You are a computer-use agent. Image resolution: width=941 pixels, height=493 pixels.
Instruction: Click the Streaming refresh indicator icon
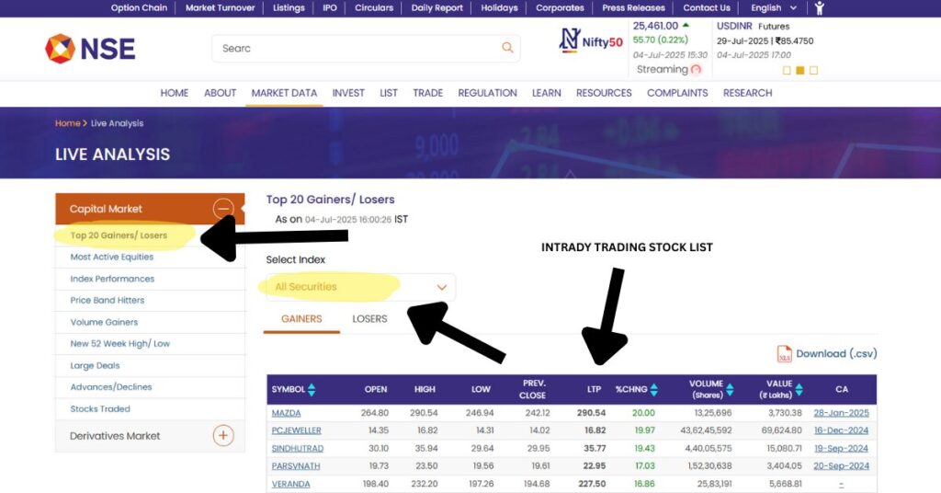point(697,70)
